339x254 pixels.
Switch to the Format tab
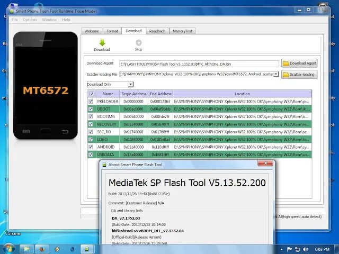(x=112, y=31)
